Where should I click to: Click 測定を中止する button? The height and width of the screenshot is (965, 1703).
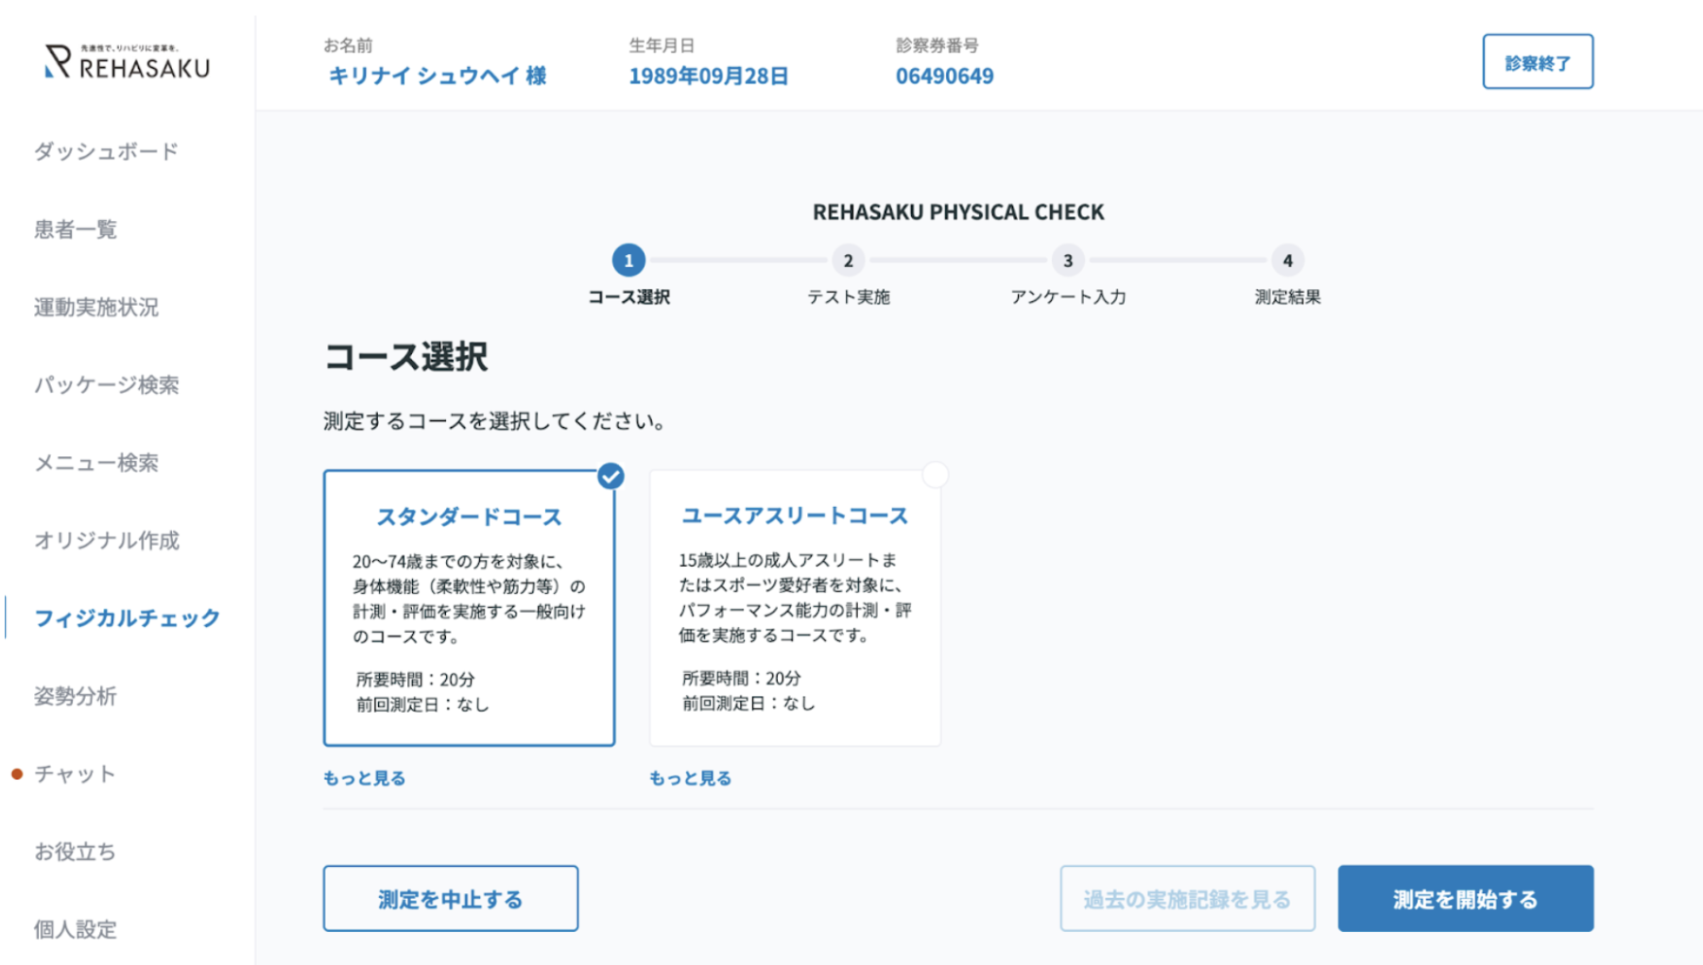tap(451, 899)
